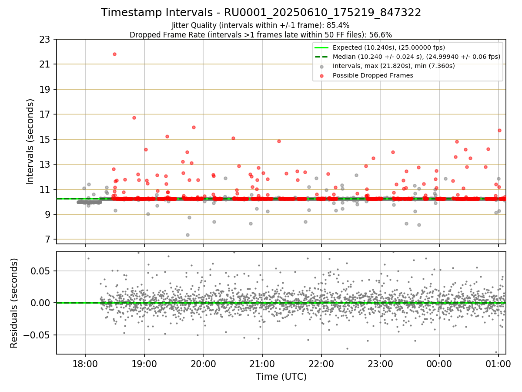Click the residuals tick label 0.00

click(41, 303)
